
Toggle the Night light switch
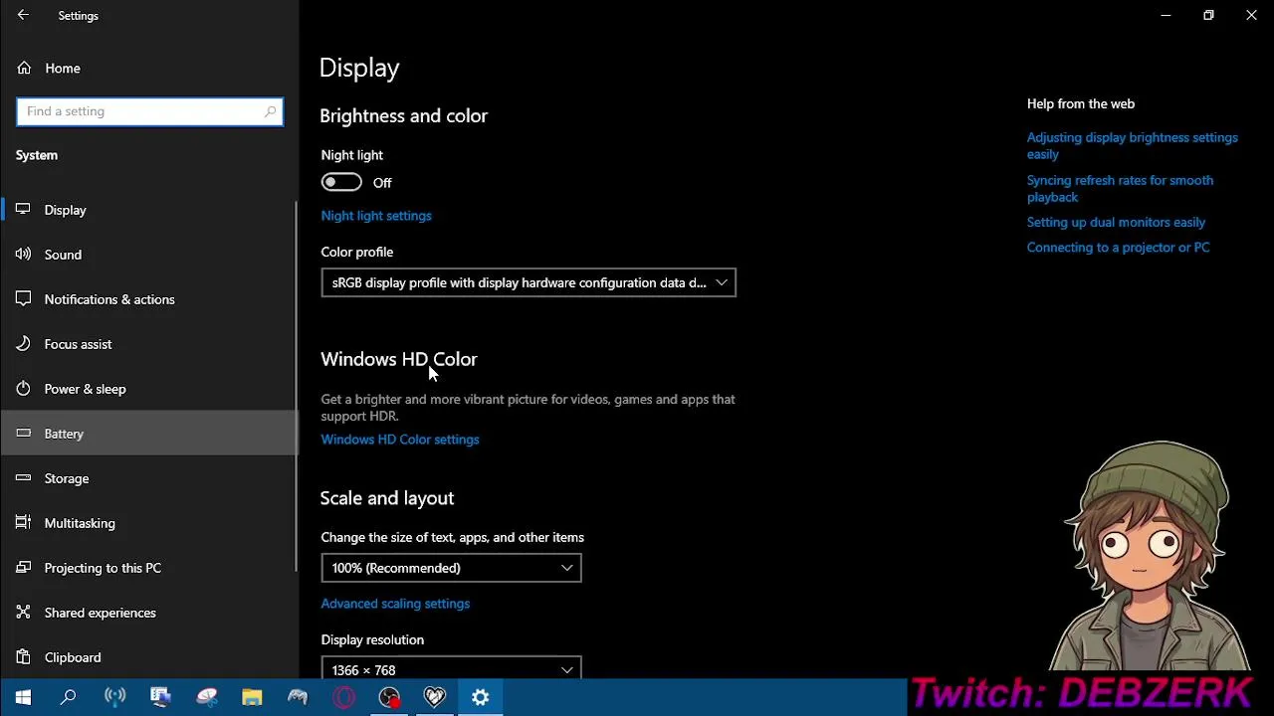pos(341,183)
